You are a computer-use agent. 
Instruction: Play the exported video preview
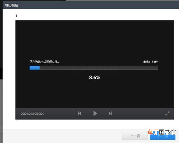pyautogui.click(x=95, y=113)
